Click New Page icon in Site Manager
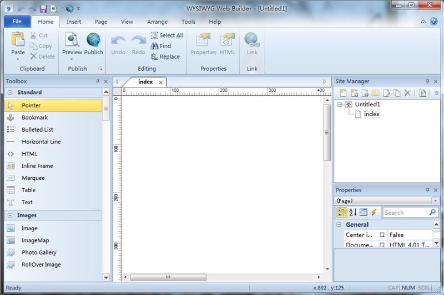This screenshot has width=444, height=295. pyautogui.click(x=343, y=93)
